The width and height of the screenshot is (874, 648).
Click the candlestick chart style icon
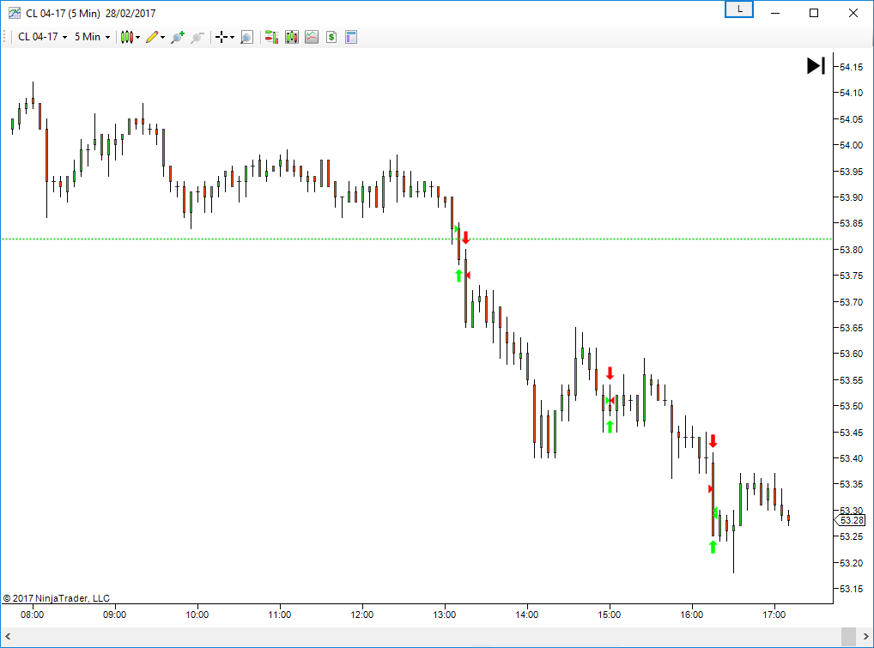coord(126,37)
